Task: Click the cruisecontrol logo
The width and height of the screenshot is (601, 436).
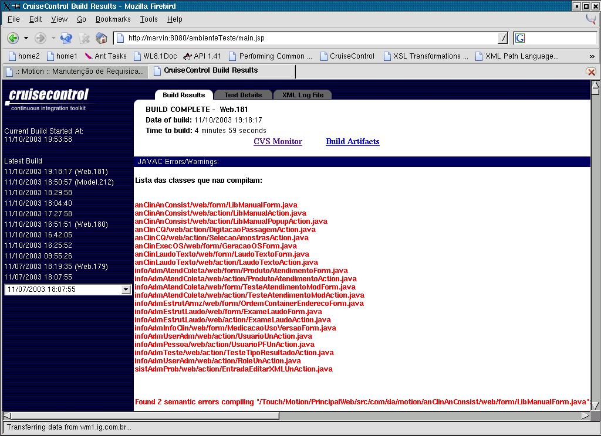Action: [x=47, y=99]
